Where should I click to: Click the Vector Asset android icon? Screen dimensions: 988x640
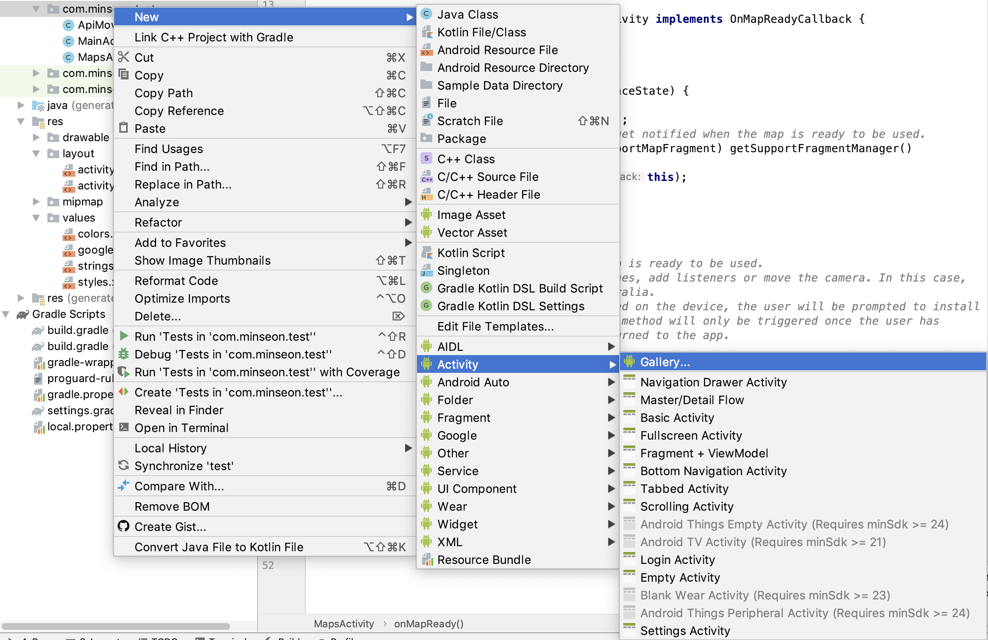pos(426,232)
